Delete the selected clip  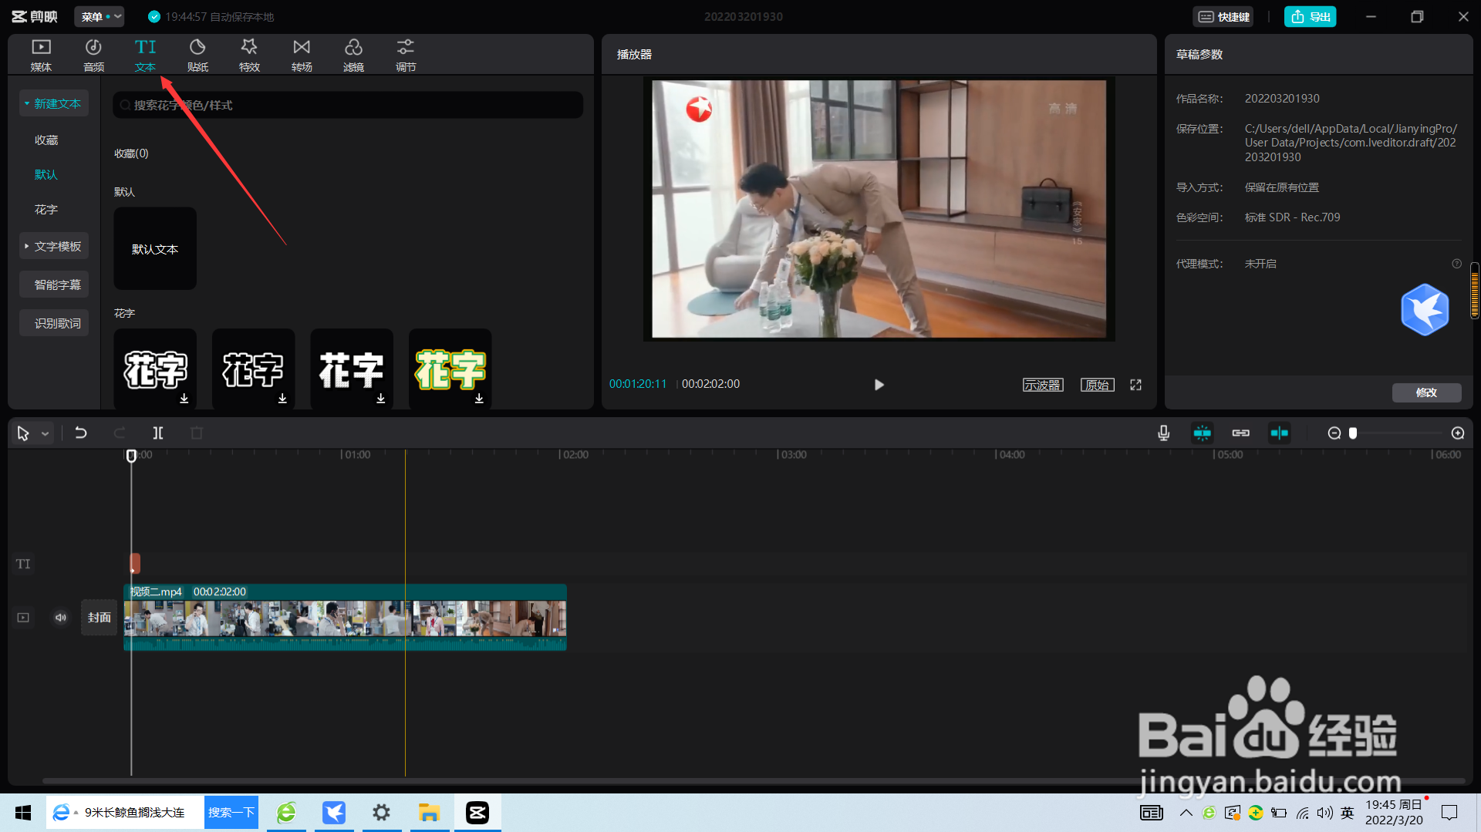197,433
